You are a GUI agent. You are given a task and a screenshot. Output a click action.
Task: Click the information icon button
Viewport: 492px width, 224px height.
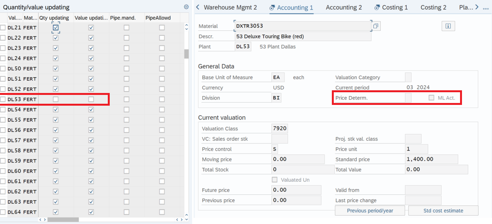tap(448, 26)
